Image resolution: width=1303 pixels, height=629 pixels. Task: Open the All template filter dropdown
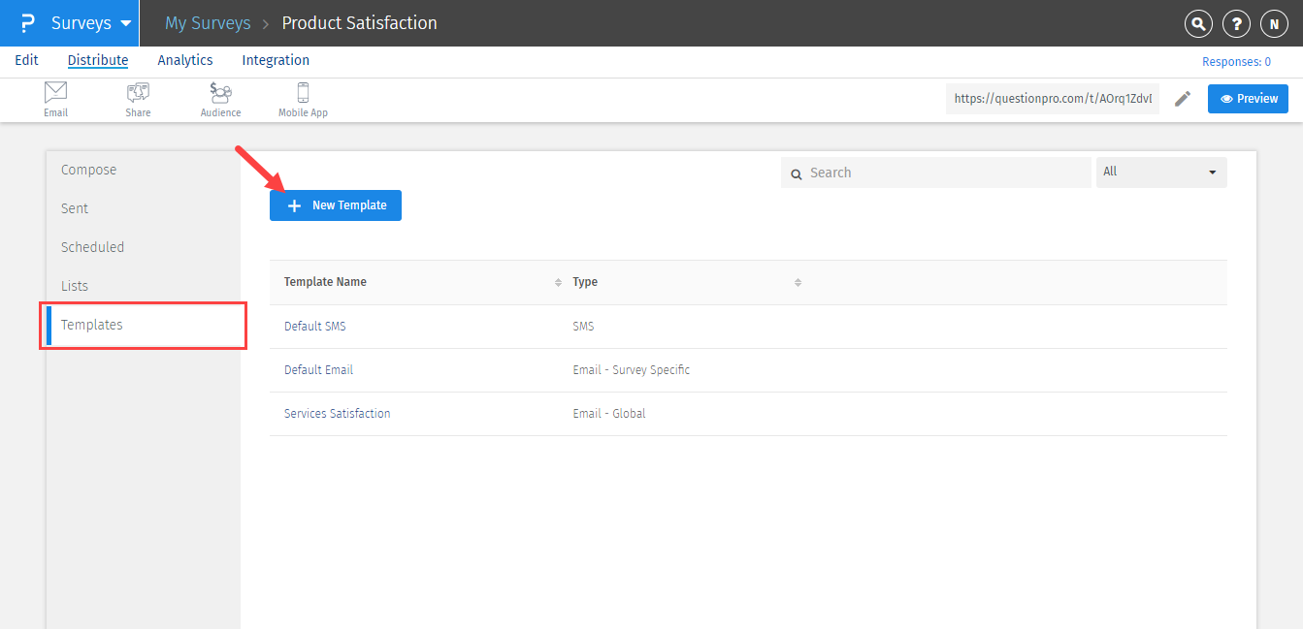[x=1160, y=173]
